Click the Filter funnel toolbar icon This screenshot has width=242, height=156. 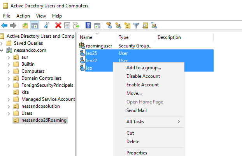(136, 26)
